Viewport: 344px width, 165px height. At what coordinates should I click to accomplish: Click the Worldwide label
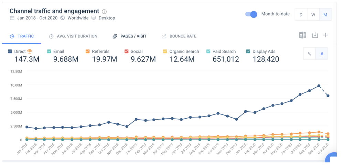tap(78, 18)
